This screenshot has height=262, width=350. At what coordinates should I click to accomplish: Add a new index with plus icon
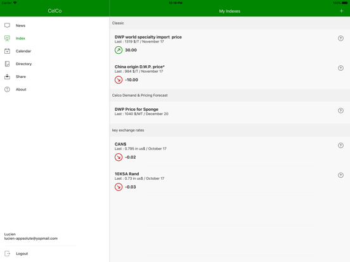pos(341,11)
